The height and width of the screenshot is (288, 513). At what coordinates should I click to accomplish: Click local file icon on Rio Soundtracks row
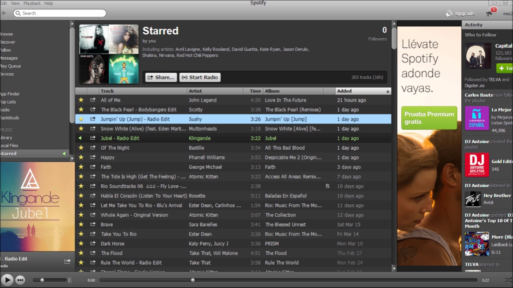point(327,186)
